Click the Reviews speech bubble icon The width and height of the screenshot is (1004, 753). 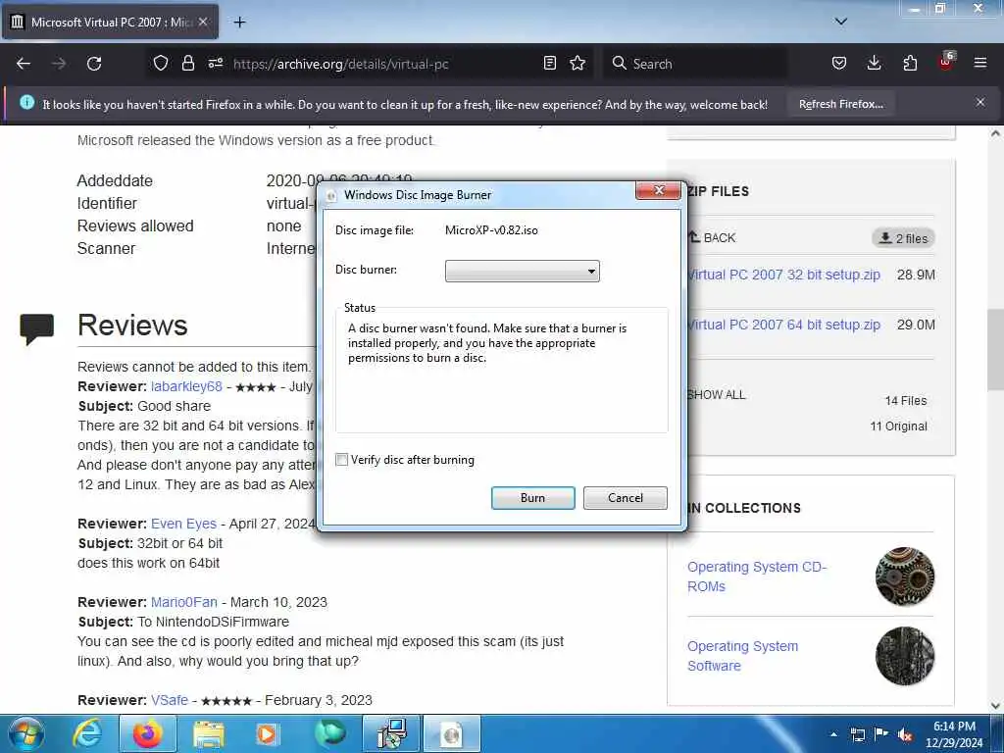36,328
